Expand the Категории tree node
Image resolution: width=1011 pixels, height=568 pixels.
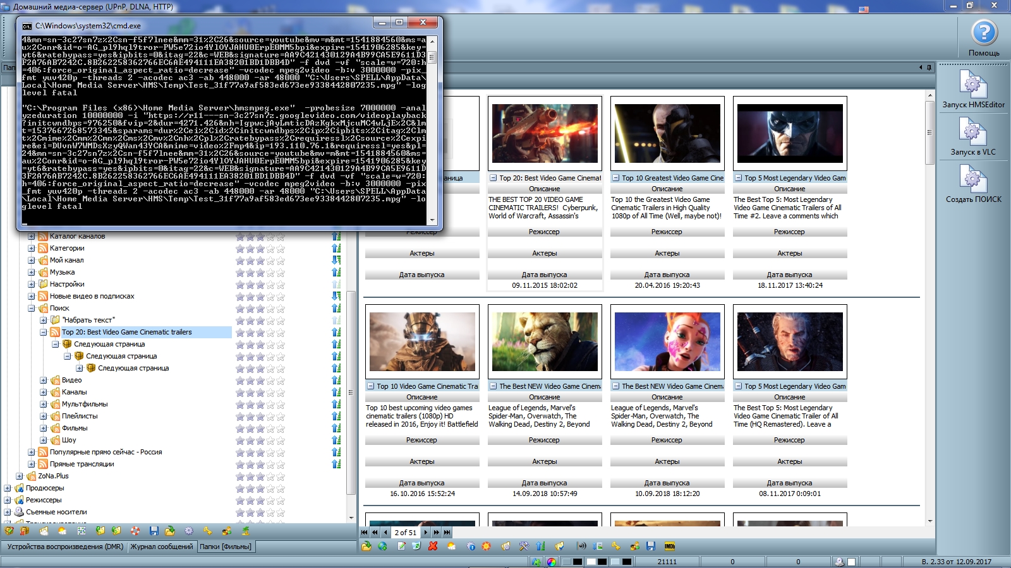point(31,248)
